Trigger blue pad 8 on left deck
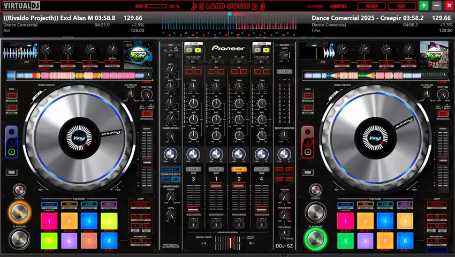455x257 pixels. [x=109, y=240]
